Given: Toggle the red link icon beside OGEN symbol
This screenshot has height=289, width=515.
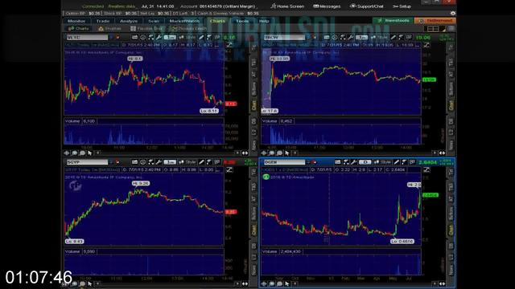Looking at the screenshot, I should (x=315, y=162).
